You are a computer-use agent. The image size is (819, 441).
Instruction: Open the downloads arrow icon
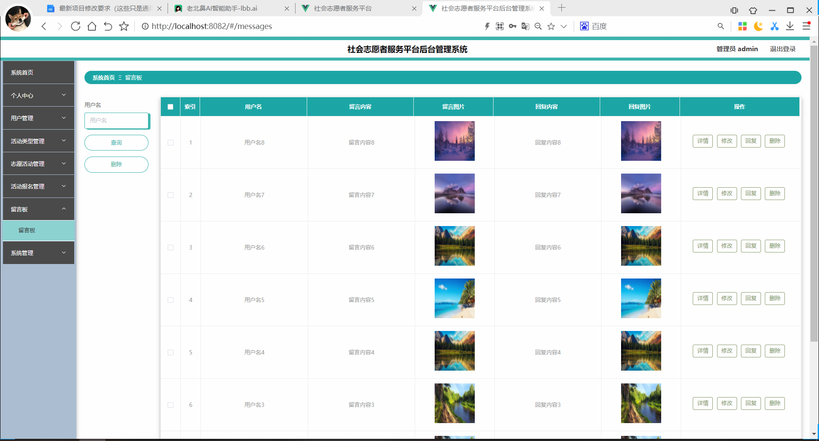pos(790,26)
